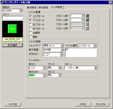Click the コメント input field
113x109 pixels.
(x=12, y=18)
